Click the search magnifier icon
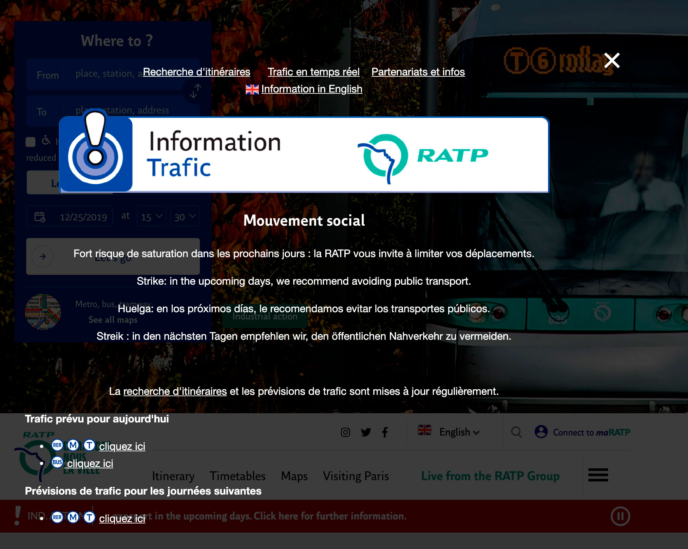Screen dimensions: 688x549 (516, 432)
